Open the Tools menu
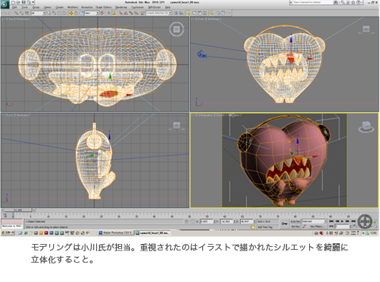The image size is (380, 282). click(24, 7)
